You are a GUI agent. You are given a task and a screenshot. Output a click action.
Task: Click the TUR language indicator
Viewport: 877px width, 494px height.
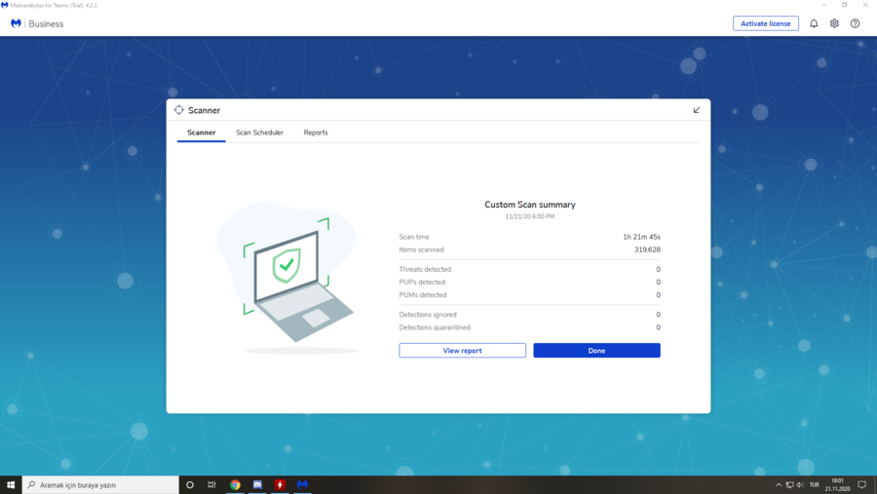[814, 485]
